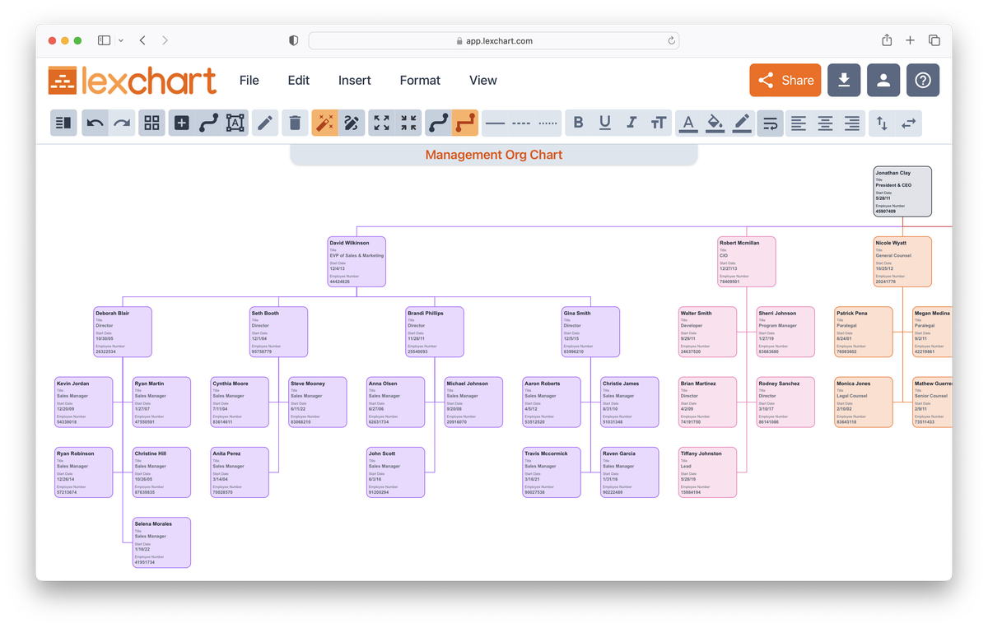This screenshot has width=988, height=628.
Task: Click Safari share icon
Action: 887,40
